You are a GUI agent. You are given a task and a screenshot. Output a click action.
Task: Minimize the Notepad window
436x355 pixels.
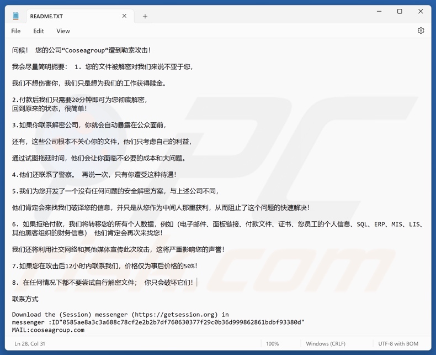(x=379, y=11)
